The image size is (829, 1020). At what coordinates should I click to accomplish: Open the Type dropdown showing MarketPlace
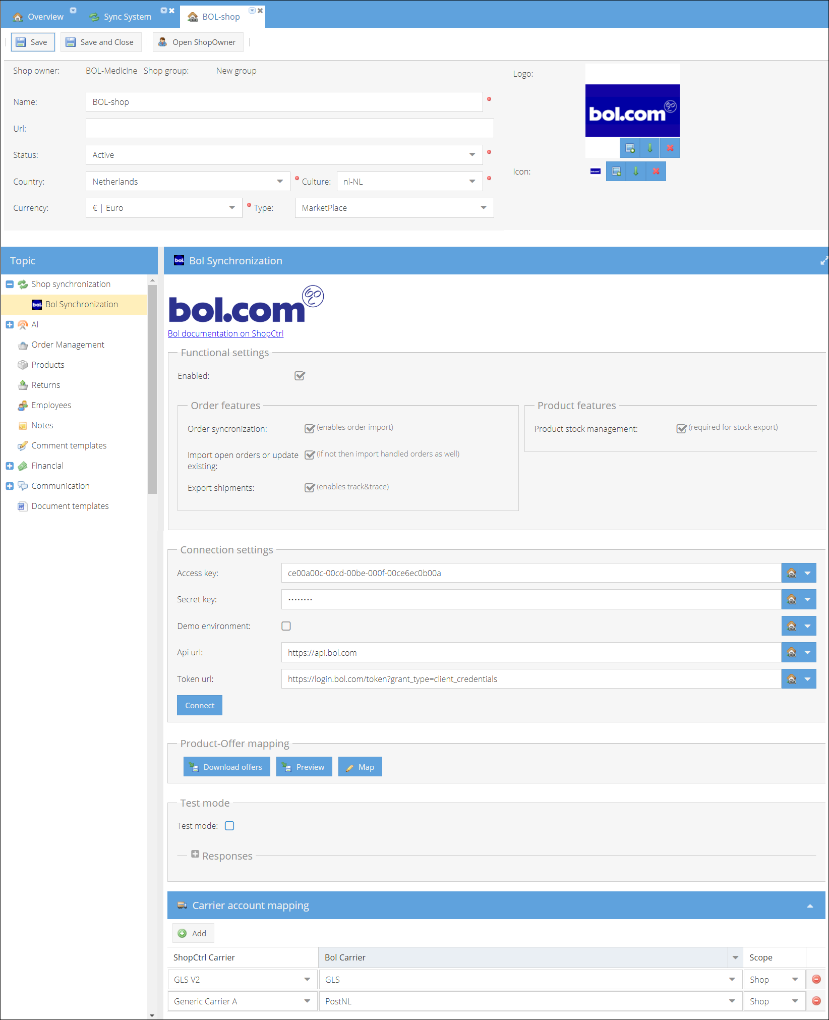483,208
